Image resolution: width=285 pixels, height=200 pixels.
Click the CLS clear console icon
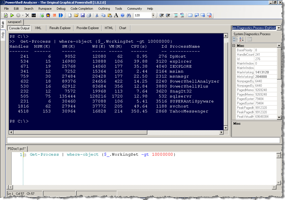(34, 16)
